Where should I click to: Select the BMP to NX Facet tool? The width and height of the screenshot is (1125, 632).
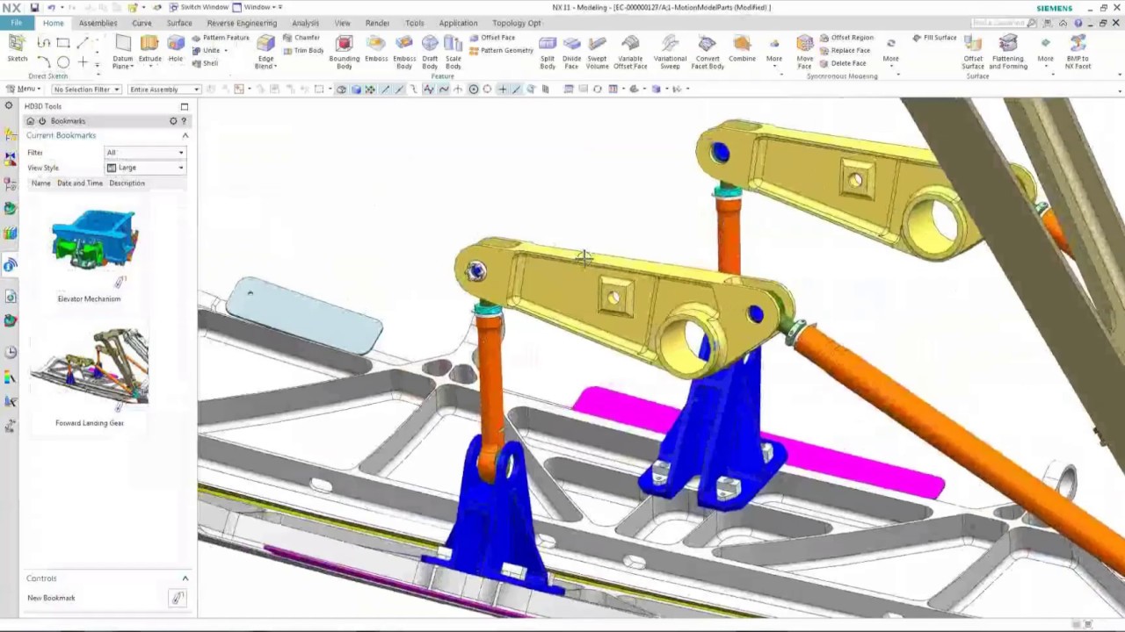pos(1078,52)
